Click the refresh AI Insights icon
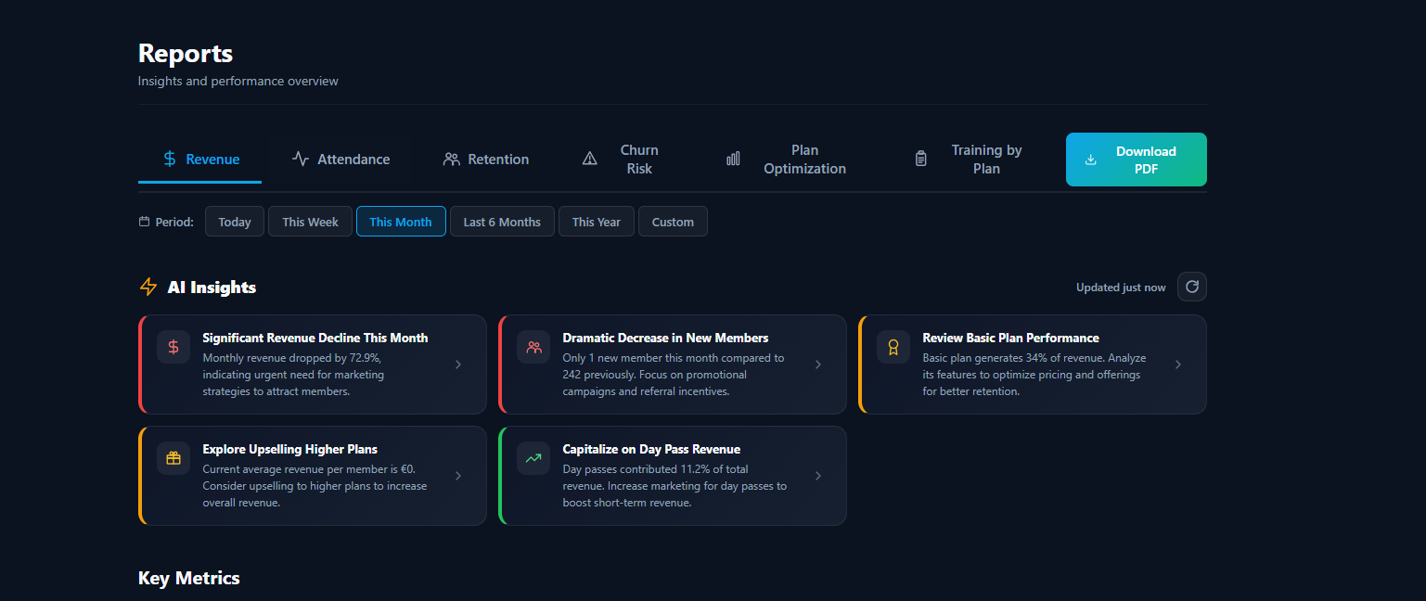The width and height of the screenshot is (1426, 601). 1191,287
